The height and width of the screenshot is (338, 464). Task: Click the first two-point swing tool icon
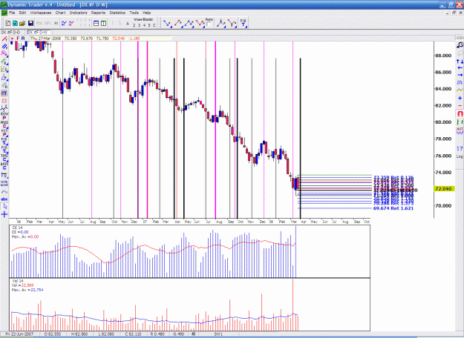(168, 23)
